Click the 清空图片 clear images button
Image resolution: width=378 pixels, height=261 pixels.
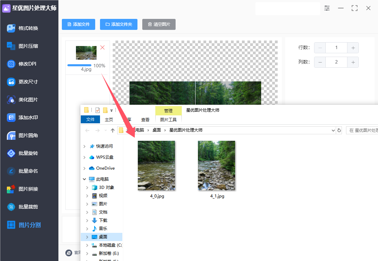[159, 24]
